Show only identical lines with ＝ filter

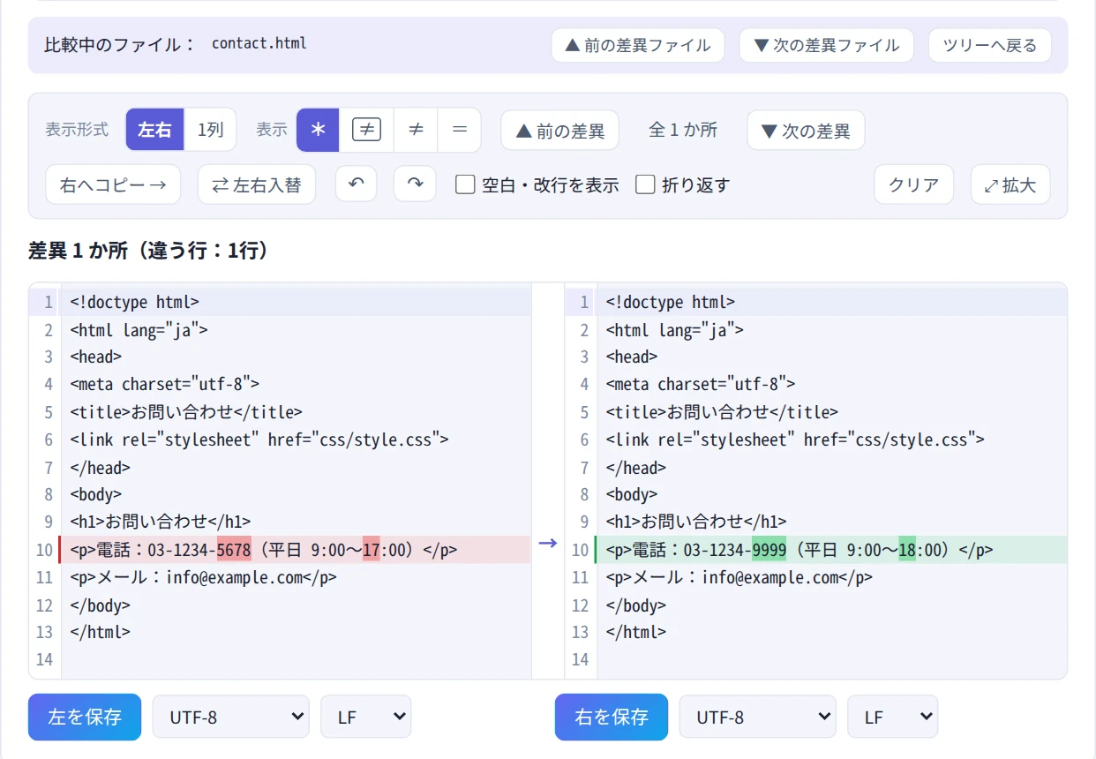[459, 130]
